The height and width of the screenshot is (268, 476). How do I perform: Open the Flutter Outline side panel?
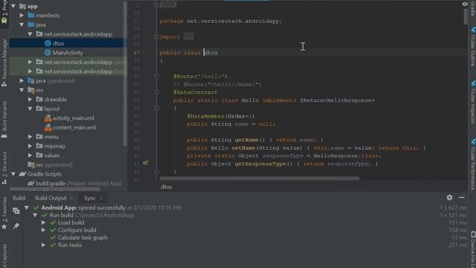473,46
